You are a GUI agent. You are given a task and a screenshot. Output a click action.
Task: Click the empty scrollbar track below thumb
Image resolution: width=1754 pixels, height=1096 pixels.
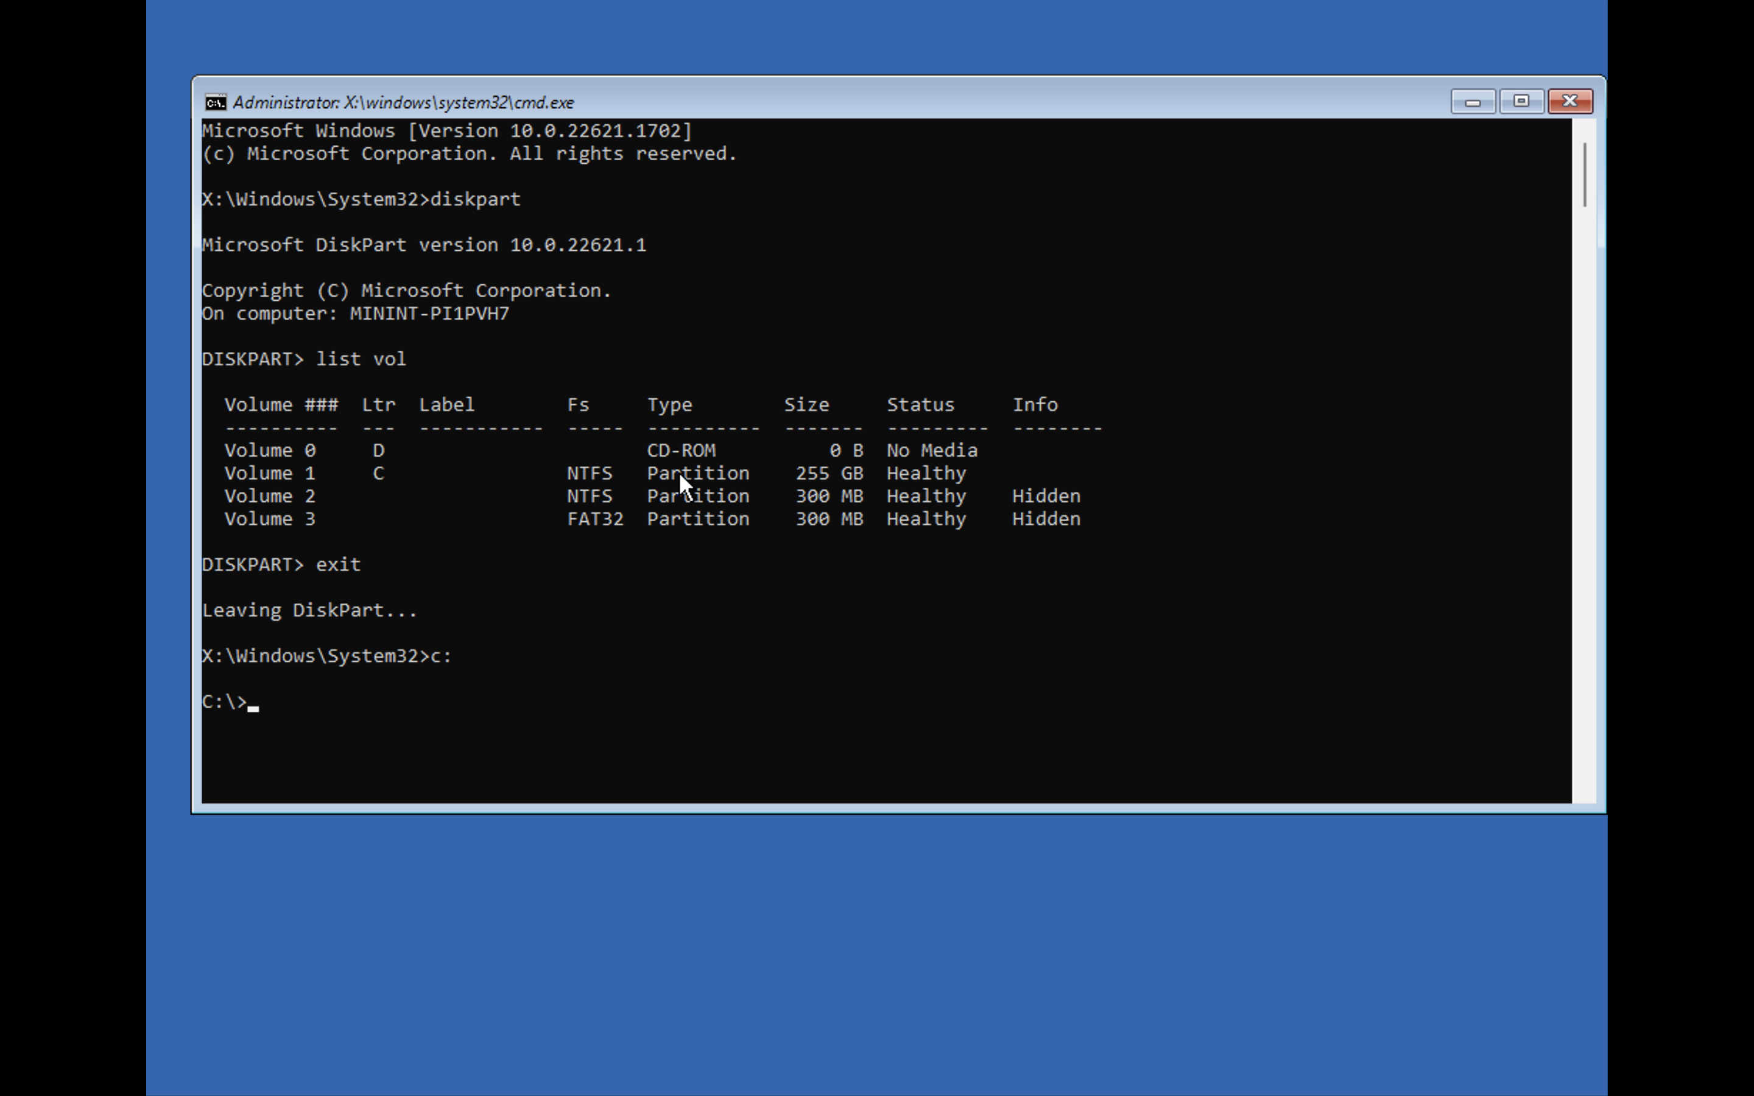point(1585,507)
